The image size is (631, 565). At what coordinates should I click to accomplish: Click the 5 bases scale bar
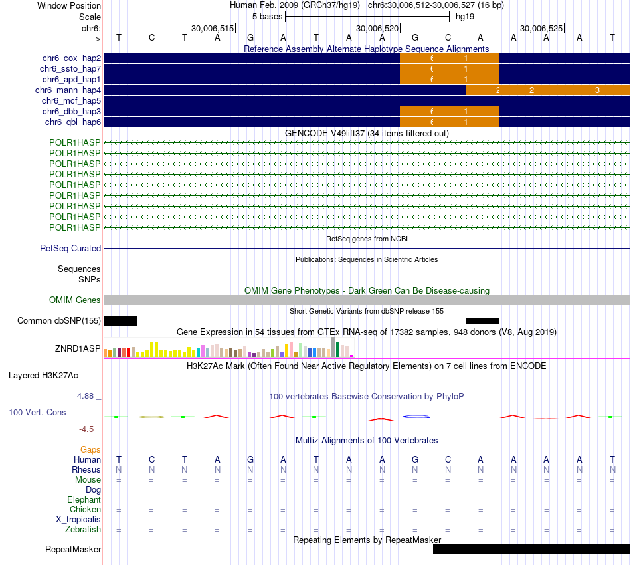click(367, 17)
